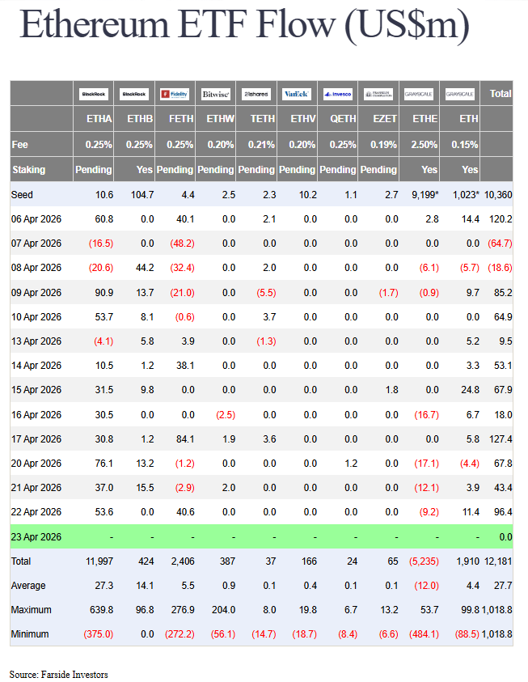Select the 21shares logo
Screen dimensions: 528x682
click(256, 94)
